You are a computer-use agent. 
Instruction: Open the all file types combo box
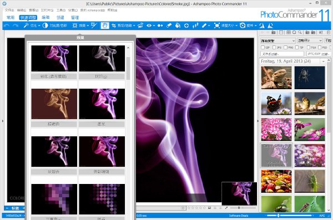(278, 40)
